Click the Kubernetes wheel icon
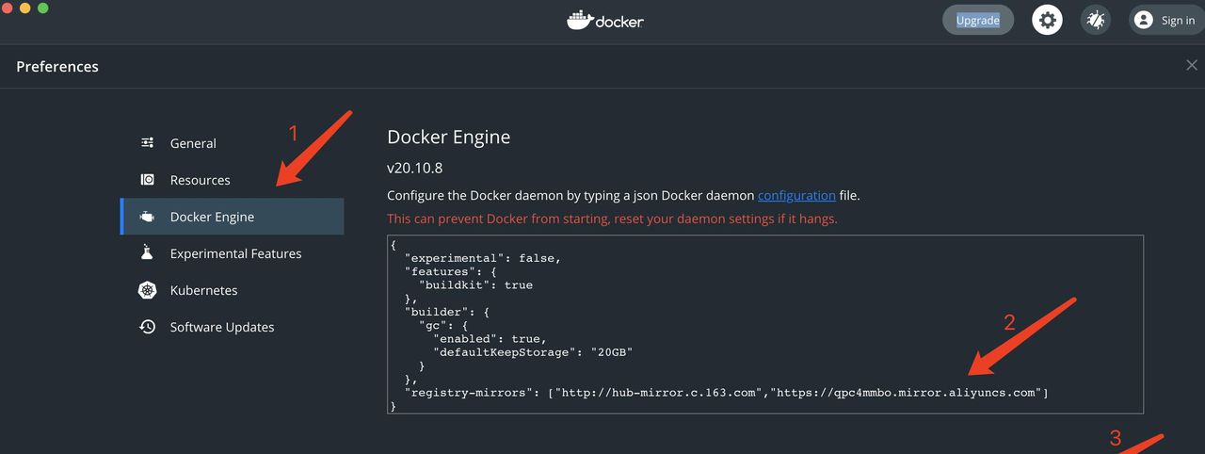Viewport: 1205px width, 454px height. [147, 290]
